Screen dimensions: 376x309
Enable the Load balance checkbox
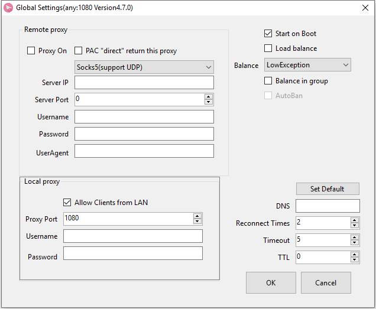click(x=268, y=48)
